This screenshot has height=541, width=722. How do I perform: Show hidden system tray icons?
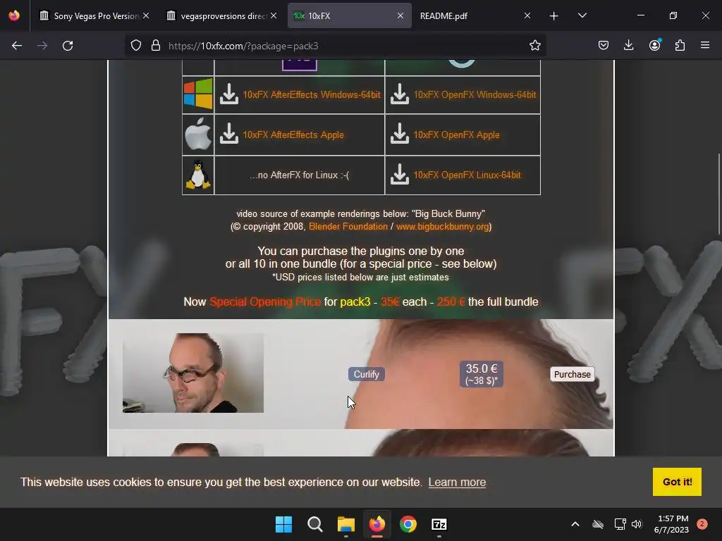[575, 524]
